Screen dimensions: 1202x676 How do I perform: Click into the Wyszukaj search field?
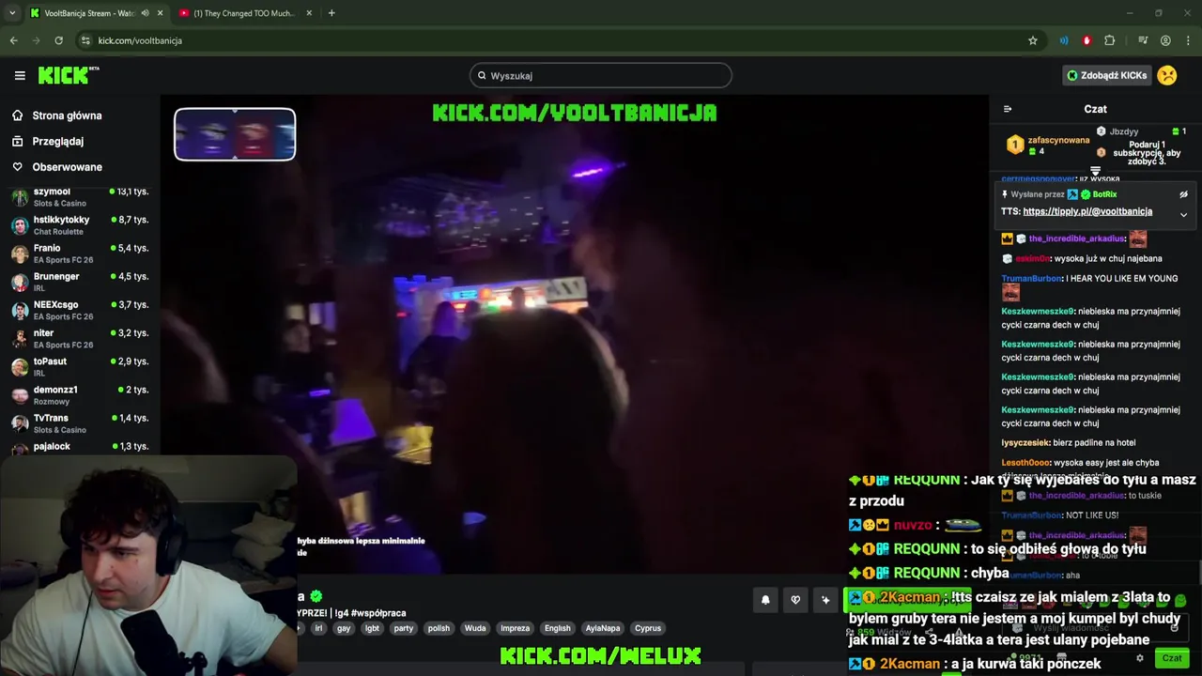point(601,75)
